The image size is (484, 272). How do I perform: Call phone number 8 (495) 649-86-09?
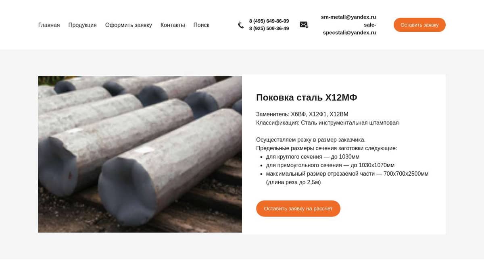(x=269, y=21)
